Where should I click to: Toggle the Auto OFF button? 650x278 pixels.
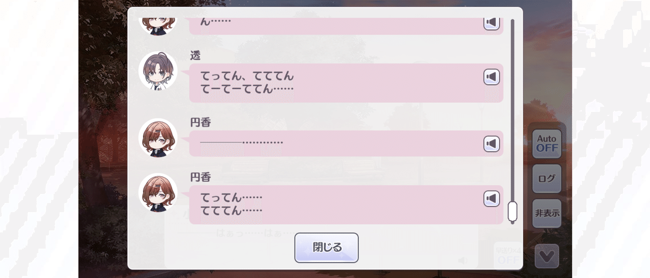tap(547, 144)
